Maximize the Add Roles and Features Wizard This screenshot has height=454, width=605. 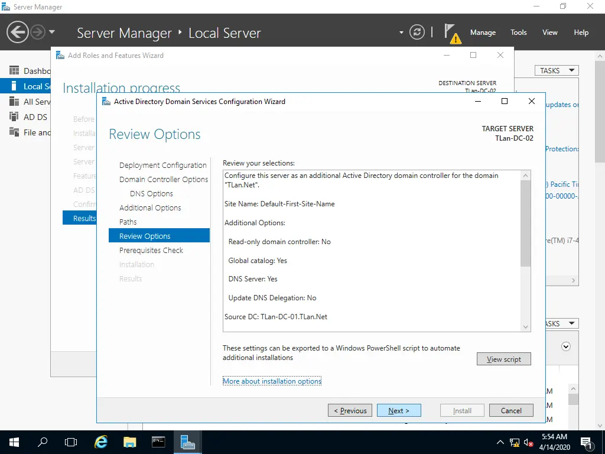pos(473,55)
